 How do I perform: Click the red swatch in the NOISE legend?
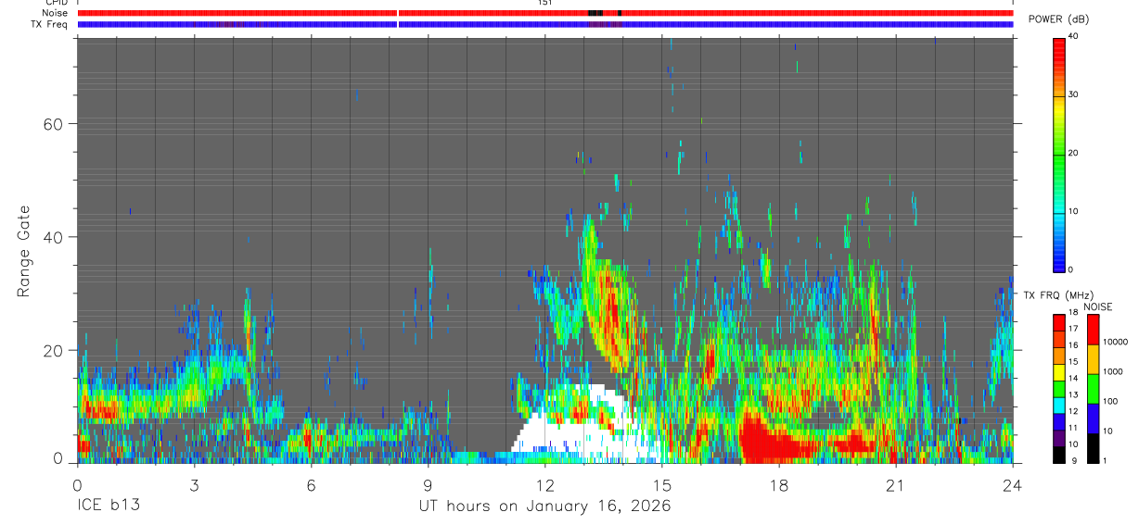coord(1093,330)
